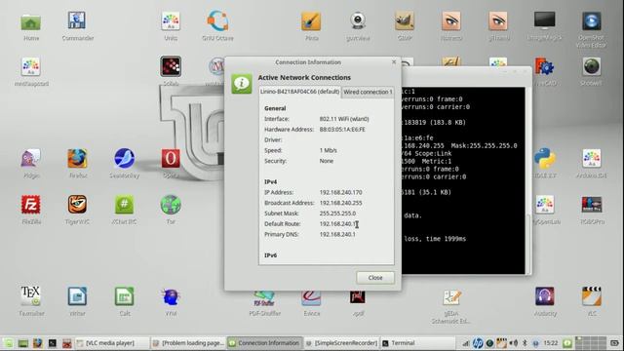Launch the Nomacs image viewer icon
The image size is (624, 351).
[451, 20]
